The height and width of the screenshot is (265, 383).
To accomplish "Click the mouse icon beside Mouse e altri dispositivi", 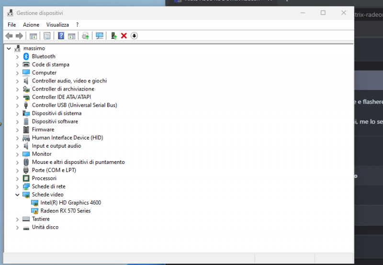I will click(x=26, y=162).
